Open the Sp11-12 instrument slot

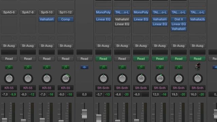pyautogui.click(x=65, y=12)
